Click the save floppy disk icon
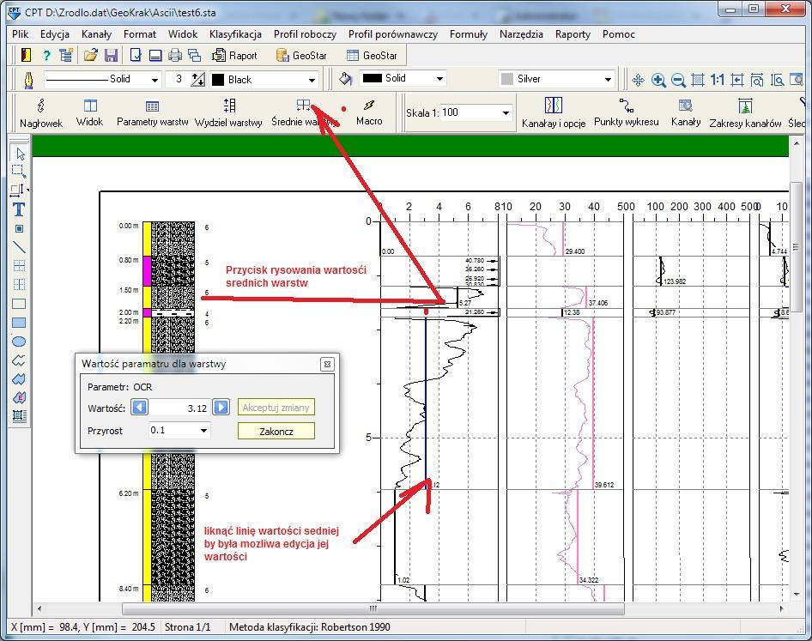 [111, 55]
